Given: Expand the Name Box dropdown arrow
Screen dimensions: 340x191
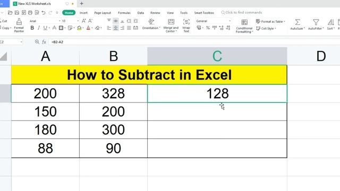Looking at the screenshot, I should [x=21, y=42].
